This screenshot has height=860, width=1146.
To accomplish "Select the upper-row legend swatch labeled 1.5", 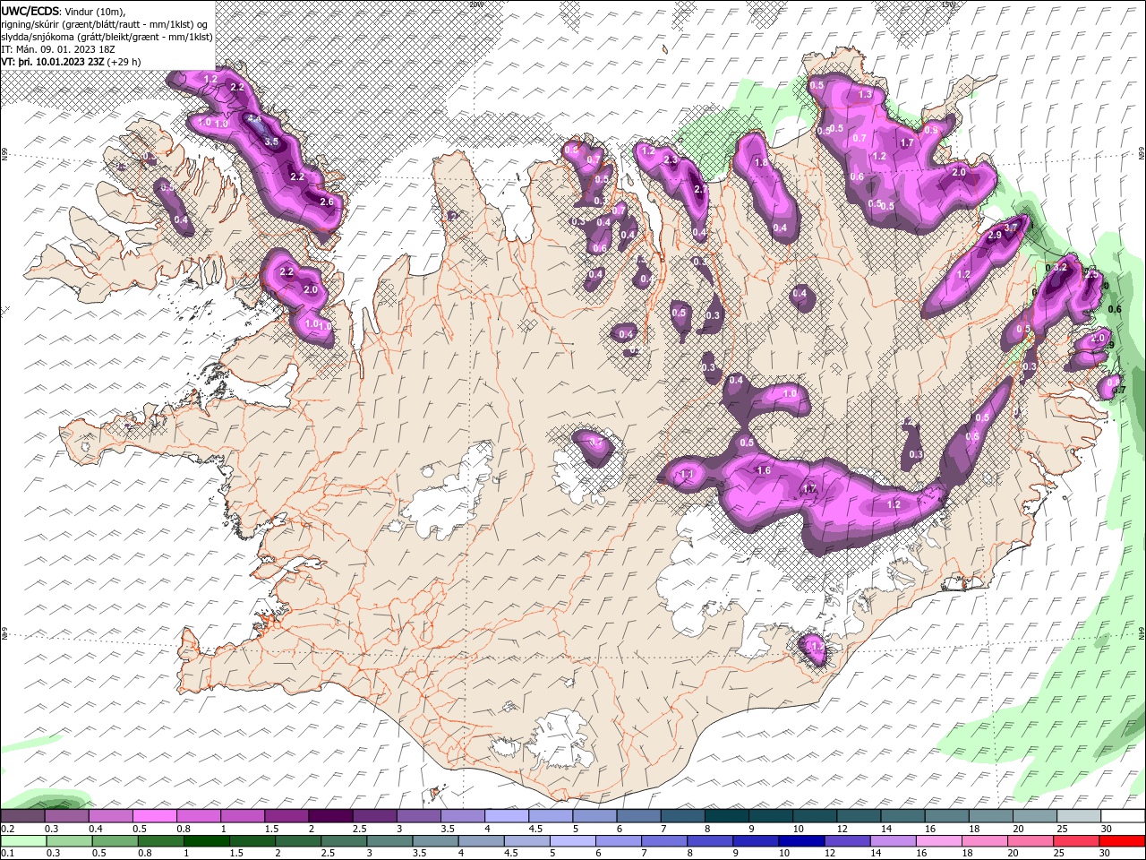I will (x=286, y=816).
